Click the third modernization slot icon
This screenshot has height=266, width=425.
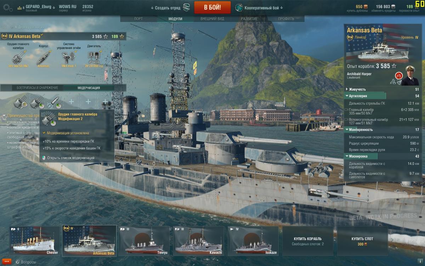point(54,102)
